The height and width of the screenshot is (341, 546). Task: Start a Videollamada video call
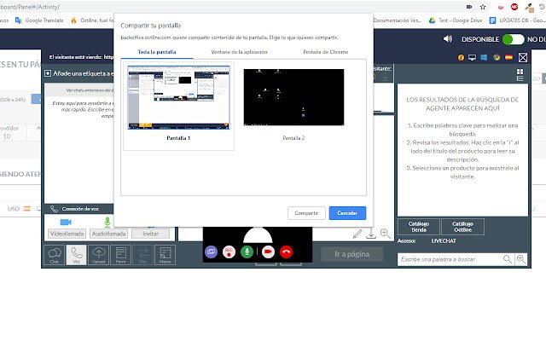(x=67, y=234)
